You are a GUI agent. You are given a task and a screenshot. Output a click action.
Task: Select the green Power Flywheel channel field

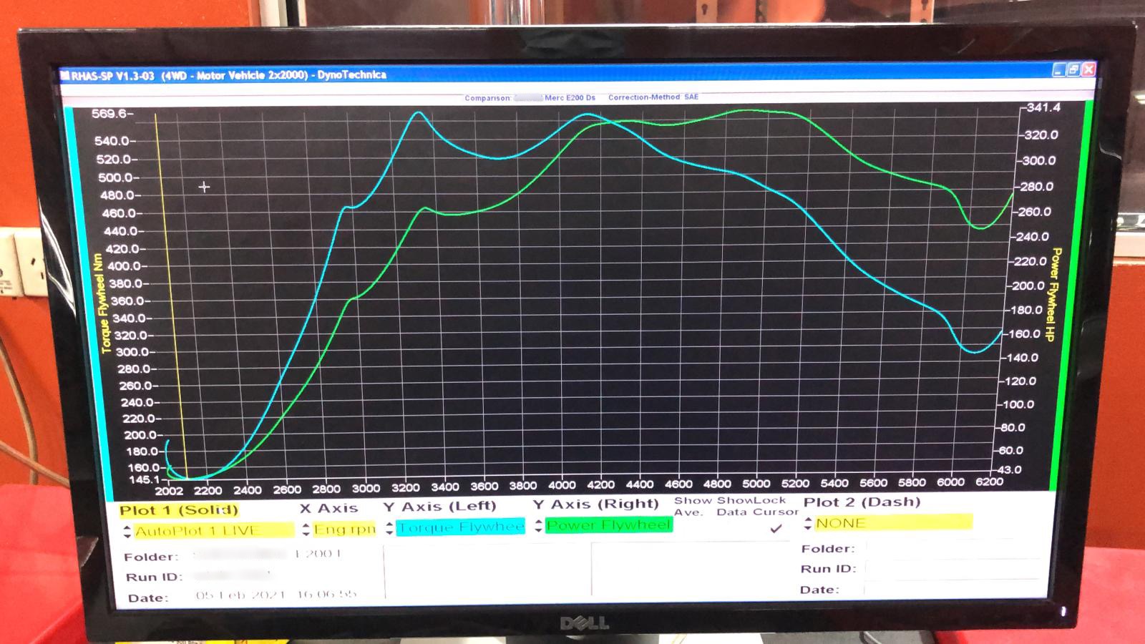[x=608, y=525]
